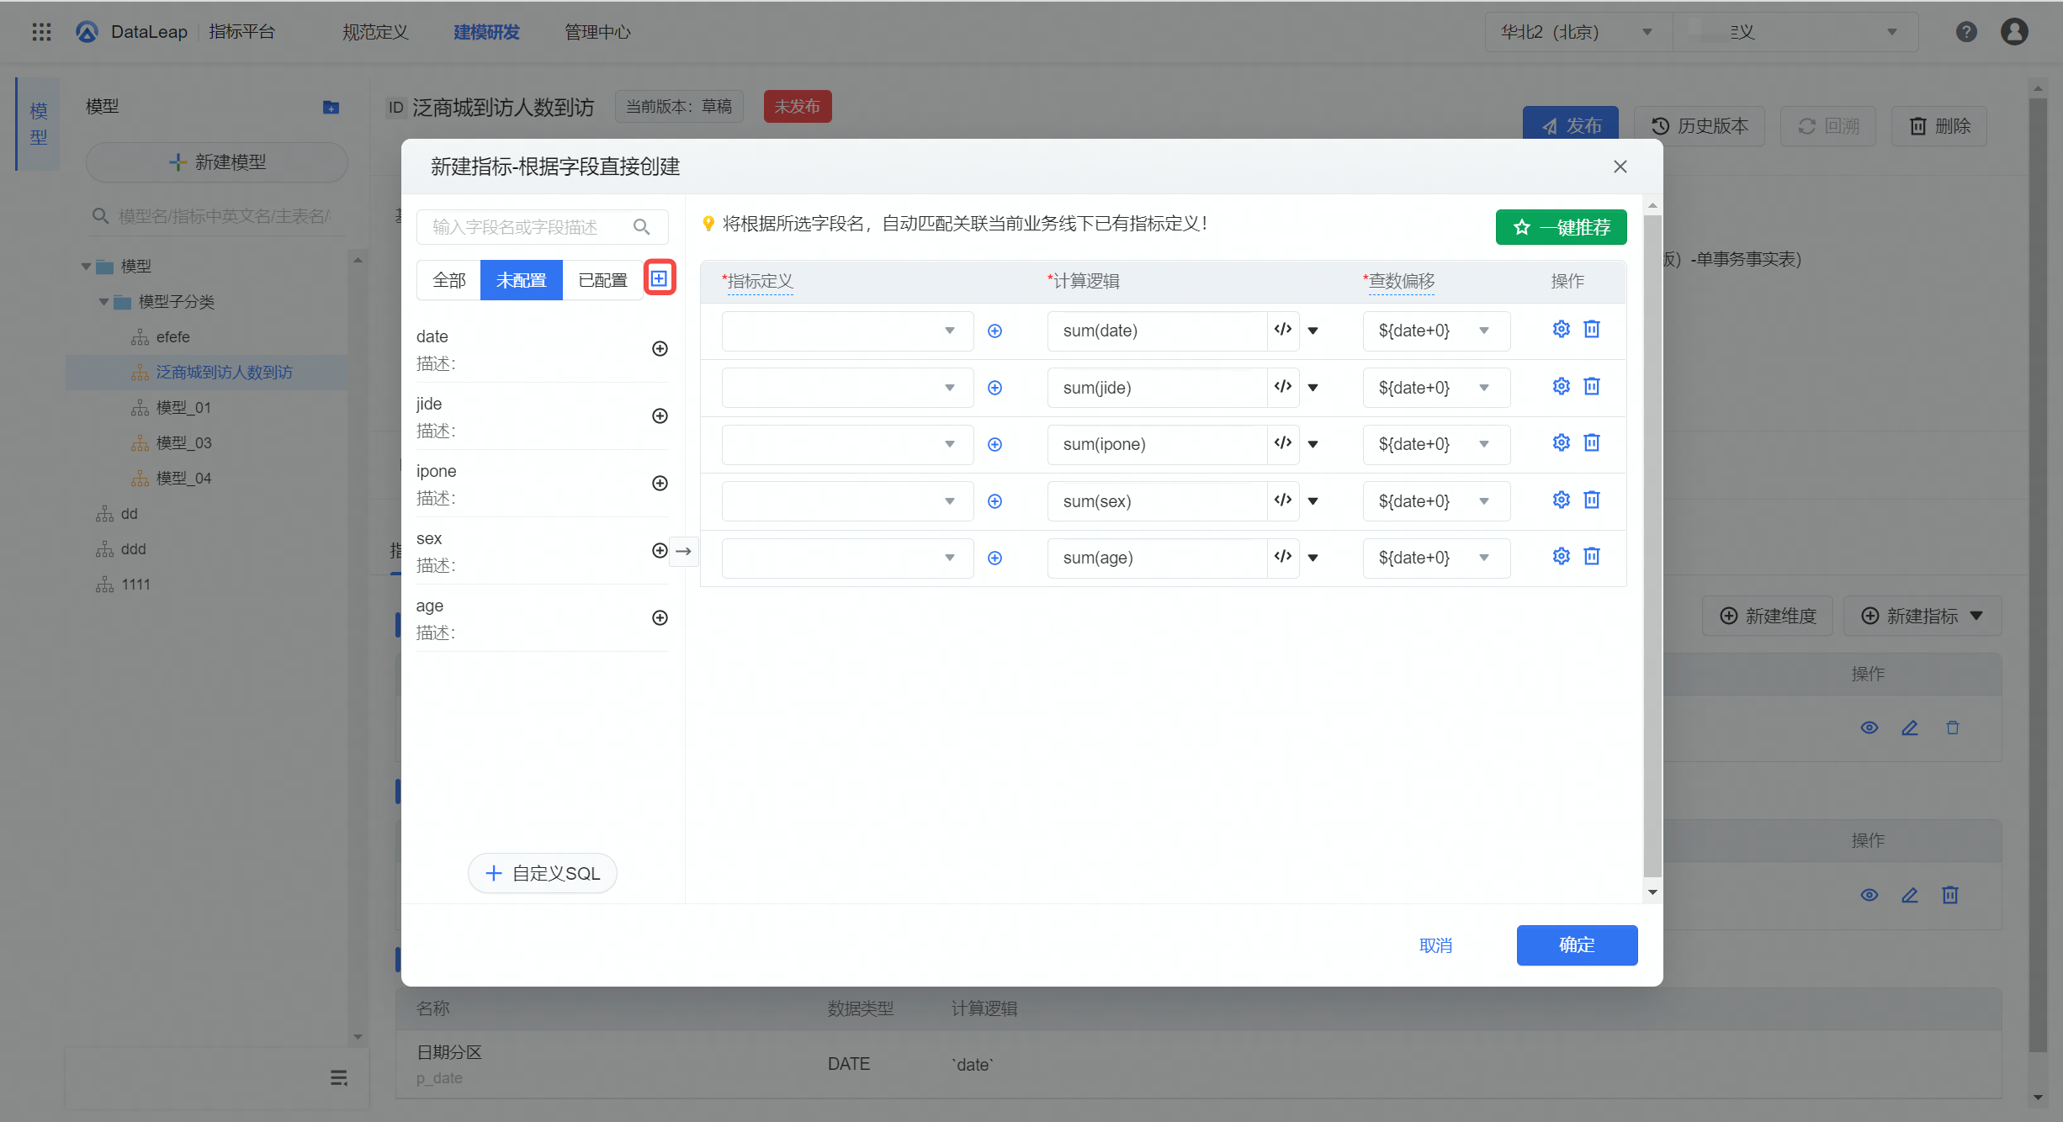Click the 删除 delete button in header

[1939, 126]
